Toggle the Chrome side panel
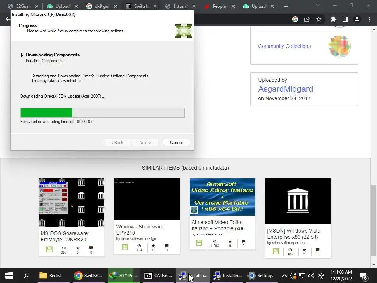 tap(345, 19)
